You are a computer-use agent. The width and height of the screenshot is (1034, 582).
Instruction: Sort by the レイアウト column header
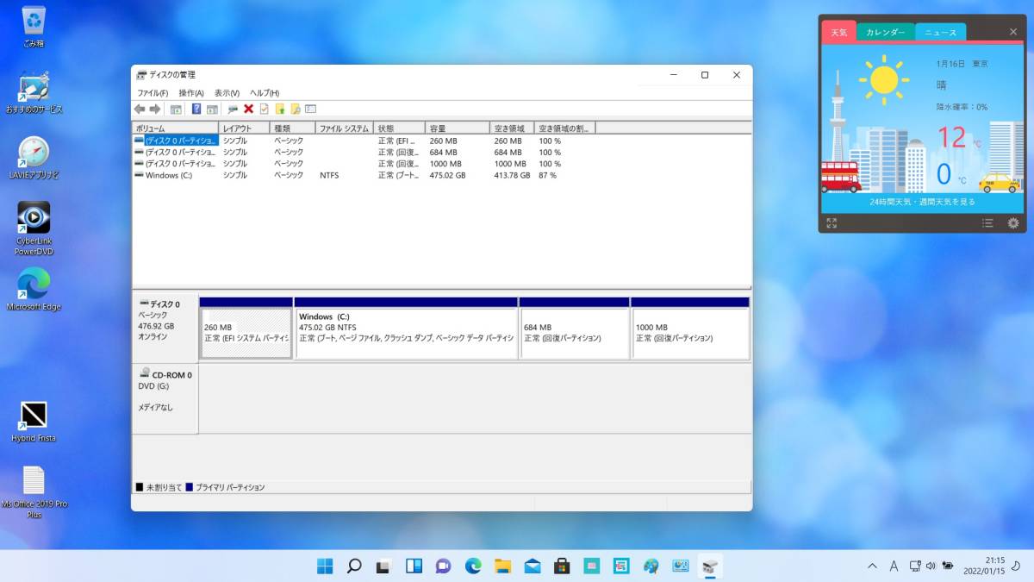click(244, 128)
